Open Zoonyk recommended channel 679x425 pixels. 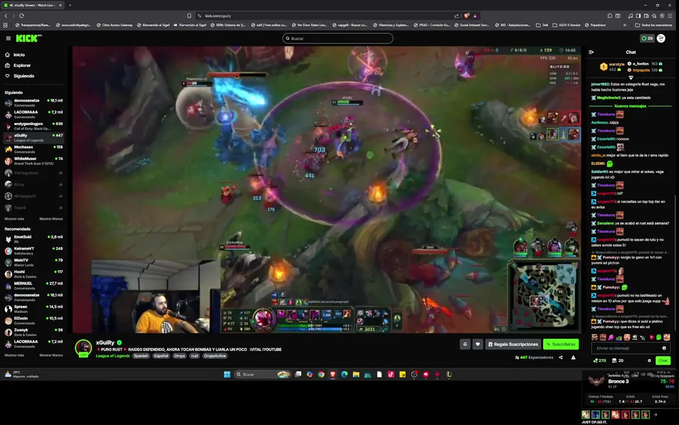coord(34,332)
